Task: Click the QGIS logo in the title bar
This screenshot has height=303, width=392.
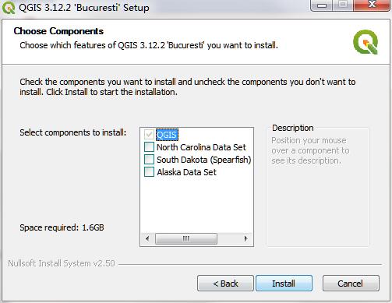Action: point(9,8)
